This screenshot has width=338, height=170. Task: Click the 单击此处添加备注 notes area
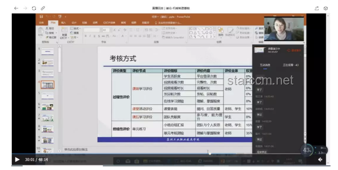(x=76, y=149)
